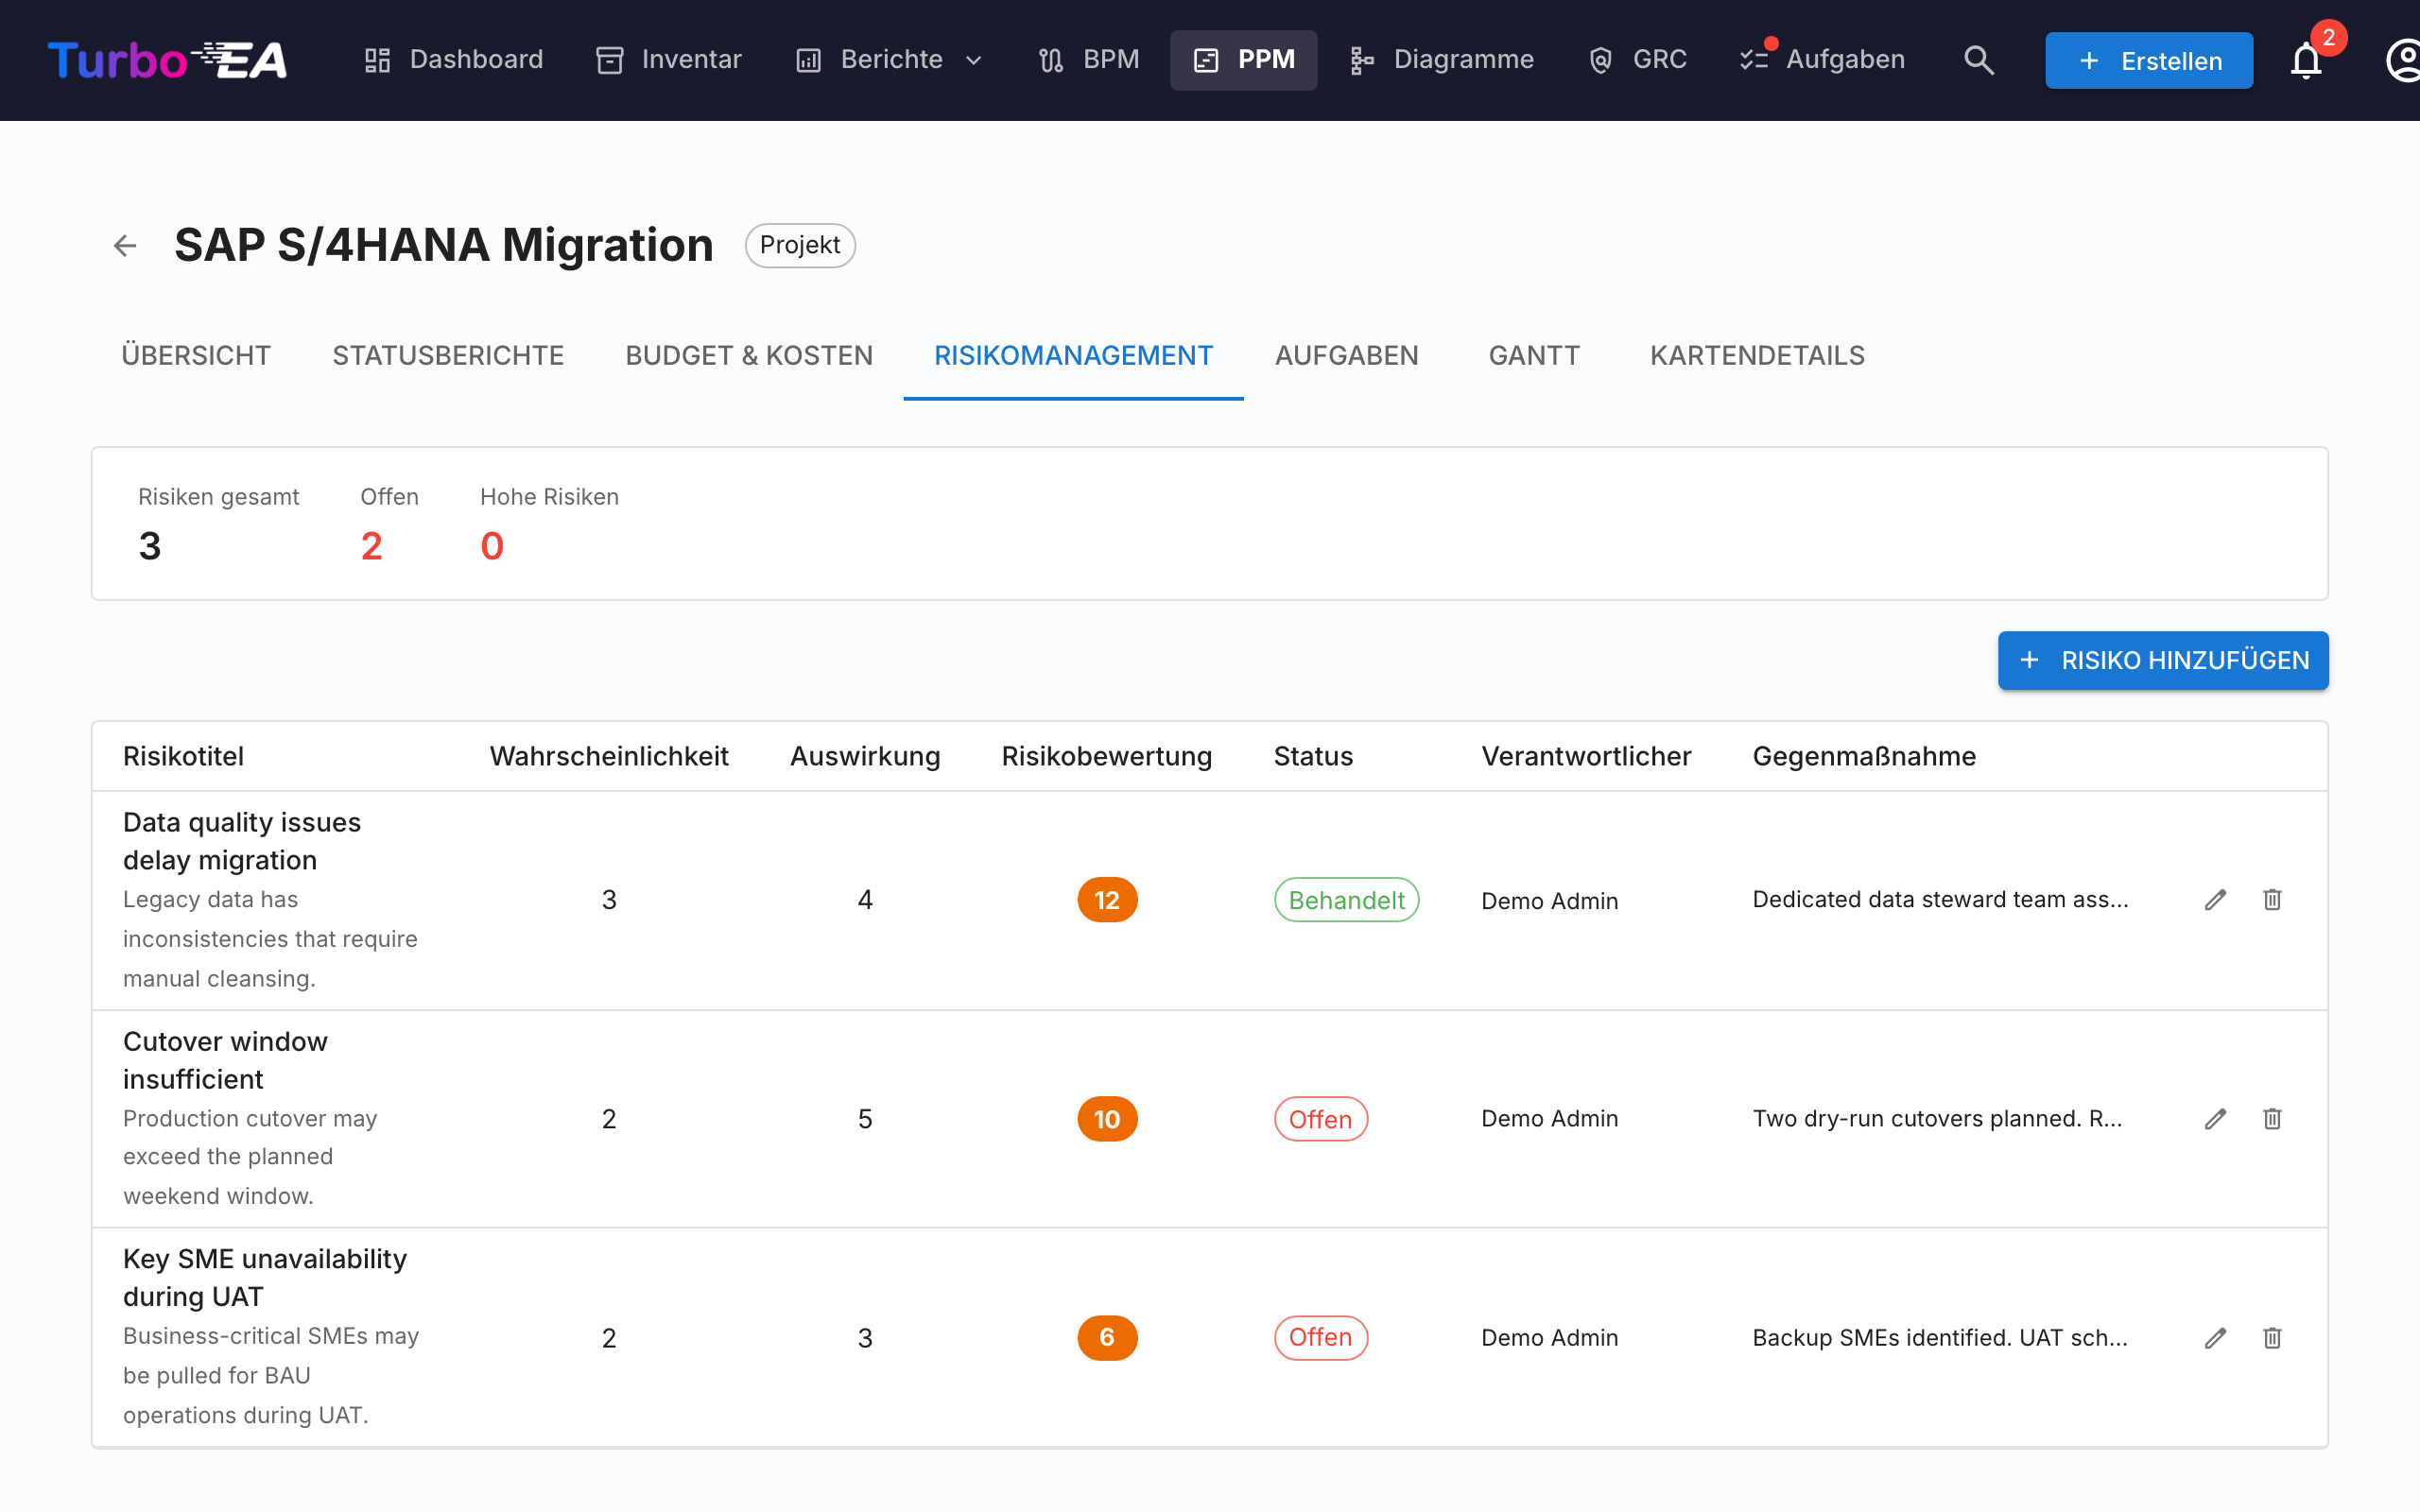
Task: Open the notifications bell
Action: pos(2306,61)
